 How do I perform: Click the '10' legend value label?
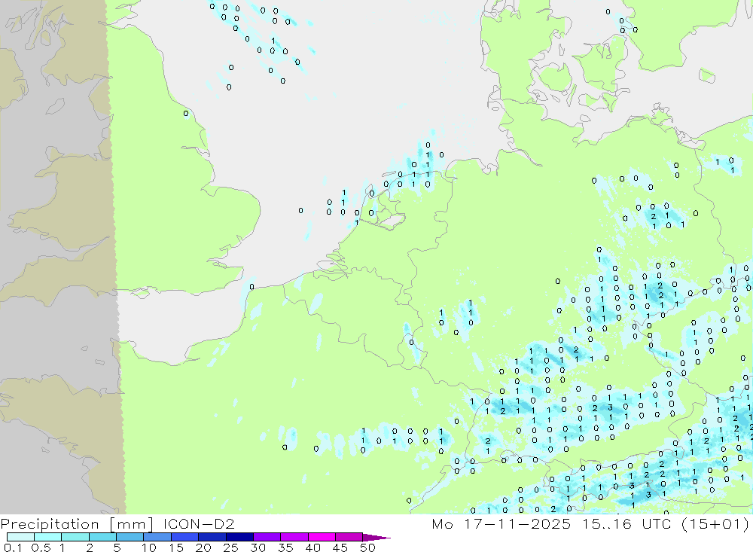(149, 547)
